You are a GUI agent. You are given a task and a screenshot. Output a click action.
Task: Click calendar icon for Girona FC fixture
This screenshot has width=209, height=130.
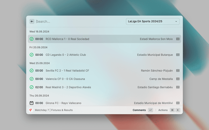pos(32,103)
